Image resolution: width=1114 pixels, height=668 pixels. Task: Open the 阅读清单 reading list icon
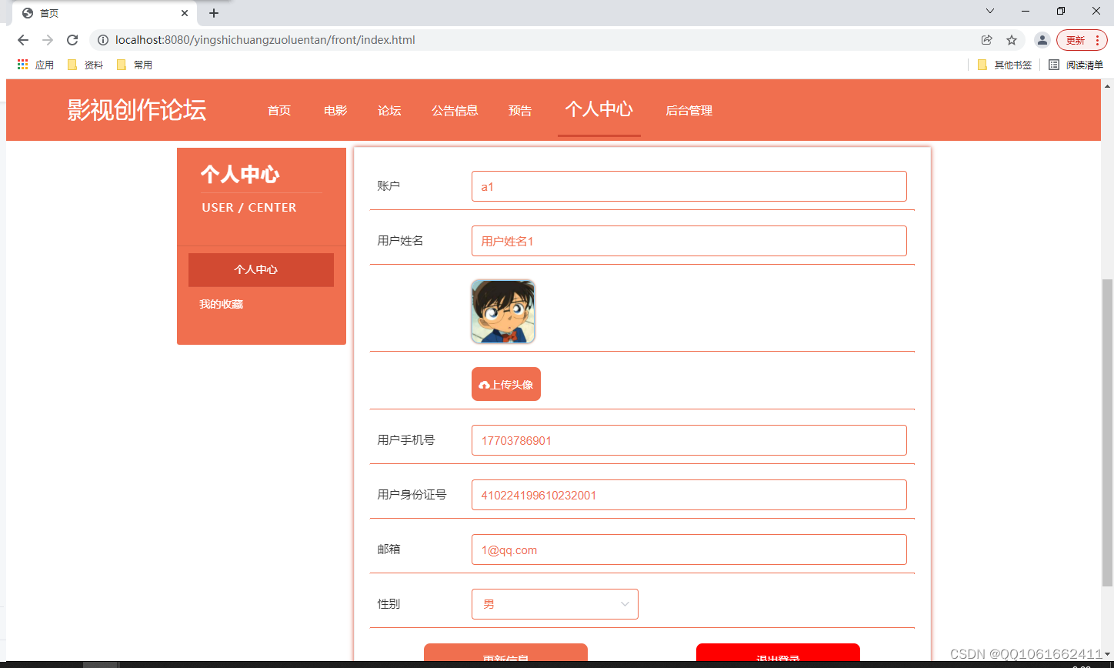[x=1053, y=65]
